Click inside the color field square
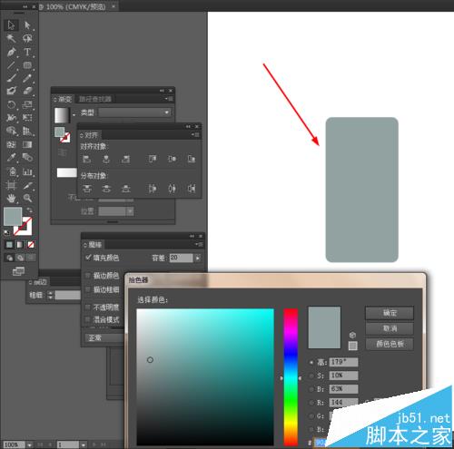The height and width of the screenshot is (449, 454). [205, 376]
